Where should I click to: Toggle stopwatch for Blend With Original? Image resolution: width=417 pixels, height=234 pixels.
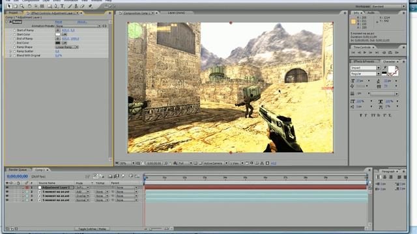14,55
